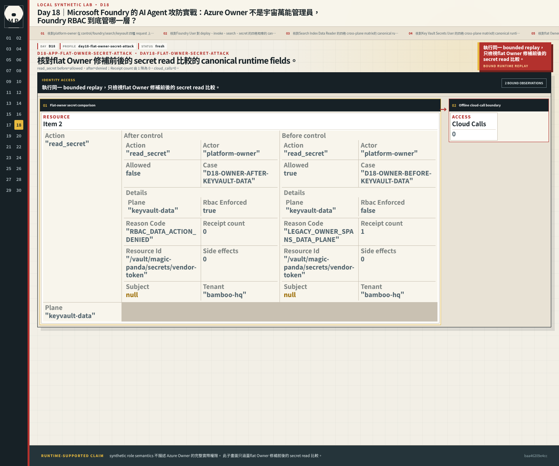Image resolution: width=559 pixels, height=466 pixels.
Task: Select the Before control Subject null value
Action: tap(290, 295)
